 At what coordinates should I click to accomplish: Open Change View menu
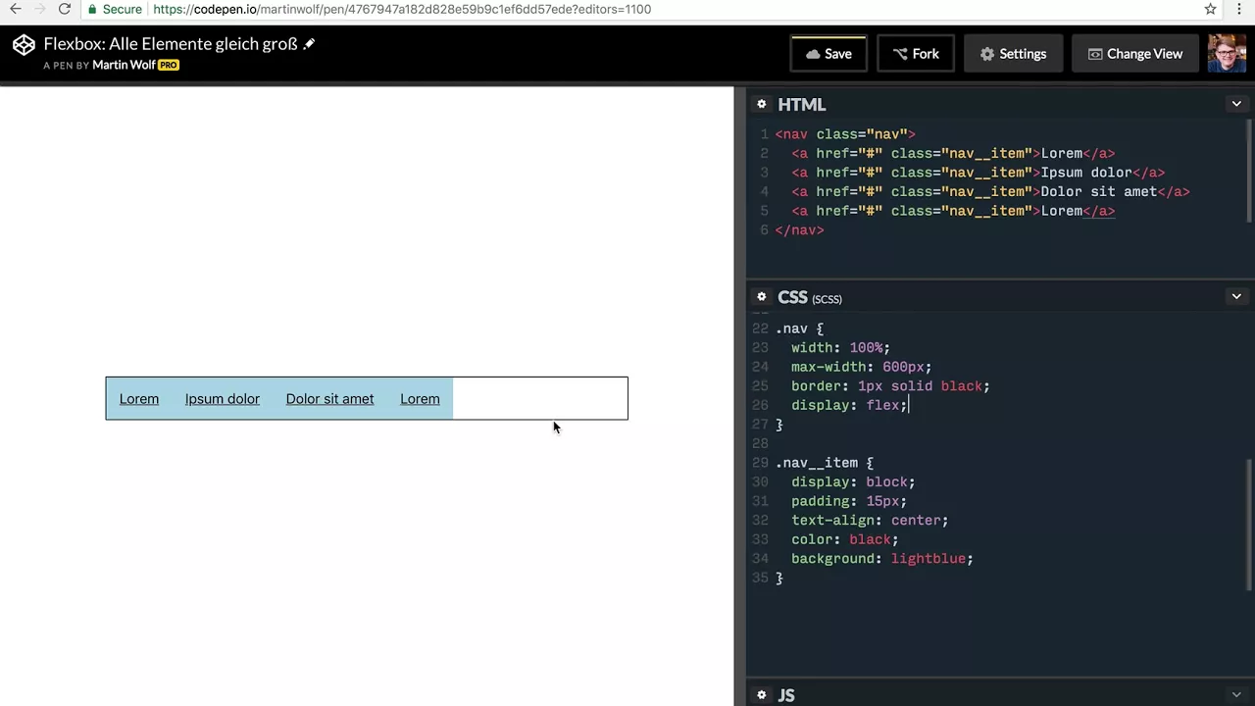[1135, 54]
